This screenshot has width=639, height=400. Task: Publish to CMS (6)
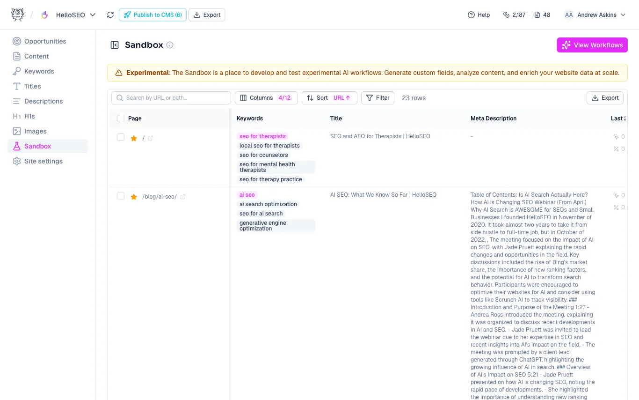(x=152, y=15)
